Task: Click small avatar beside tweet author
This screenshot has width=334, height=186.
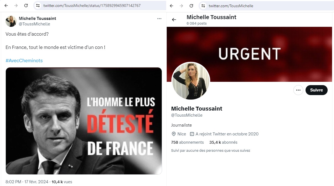Action: point(11,21)
